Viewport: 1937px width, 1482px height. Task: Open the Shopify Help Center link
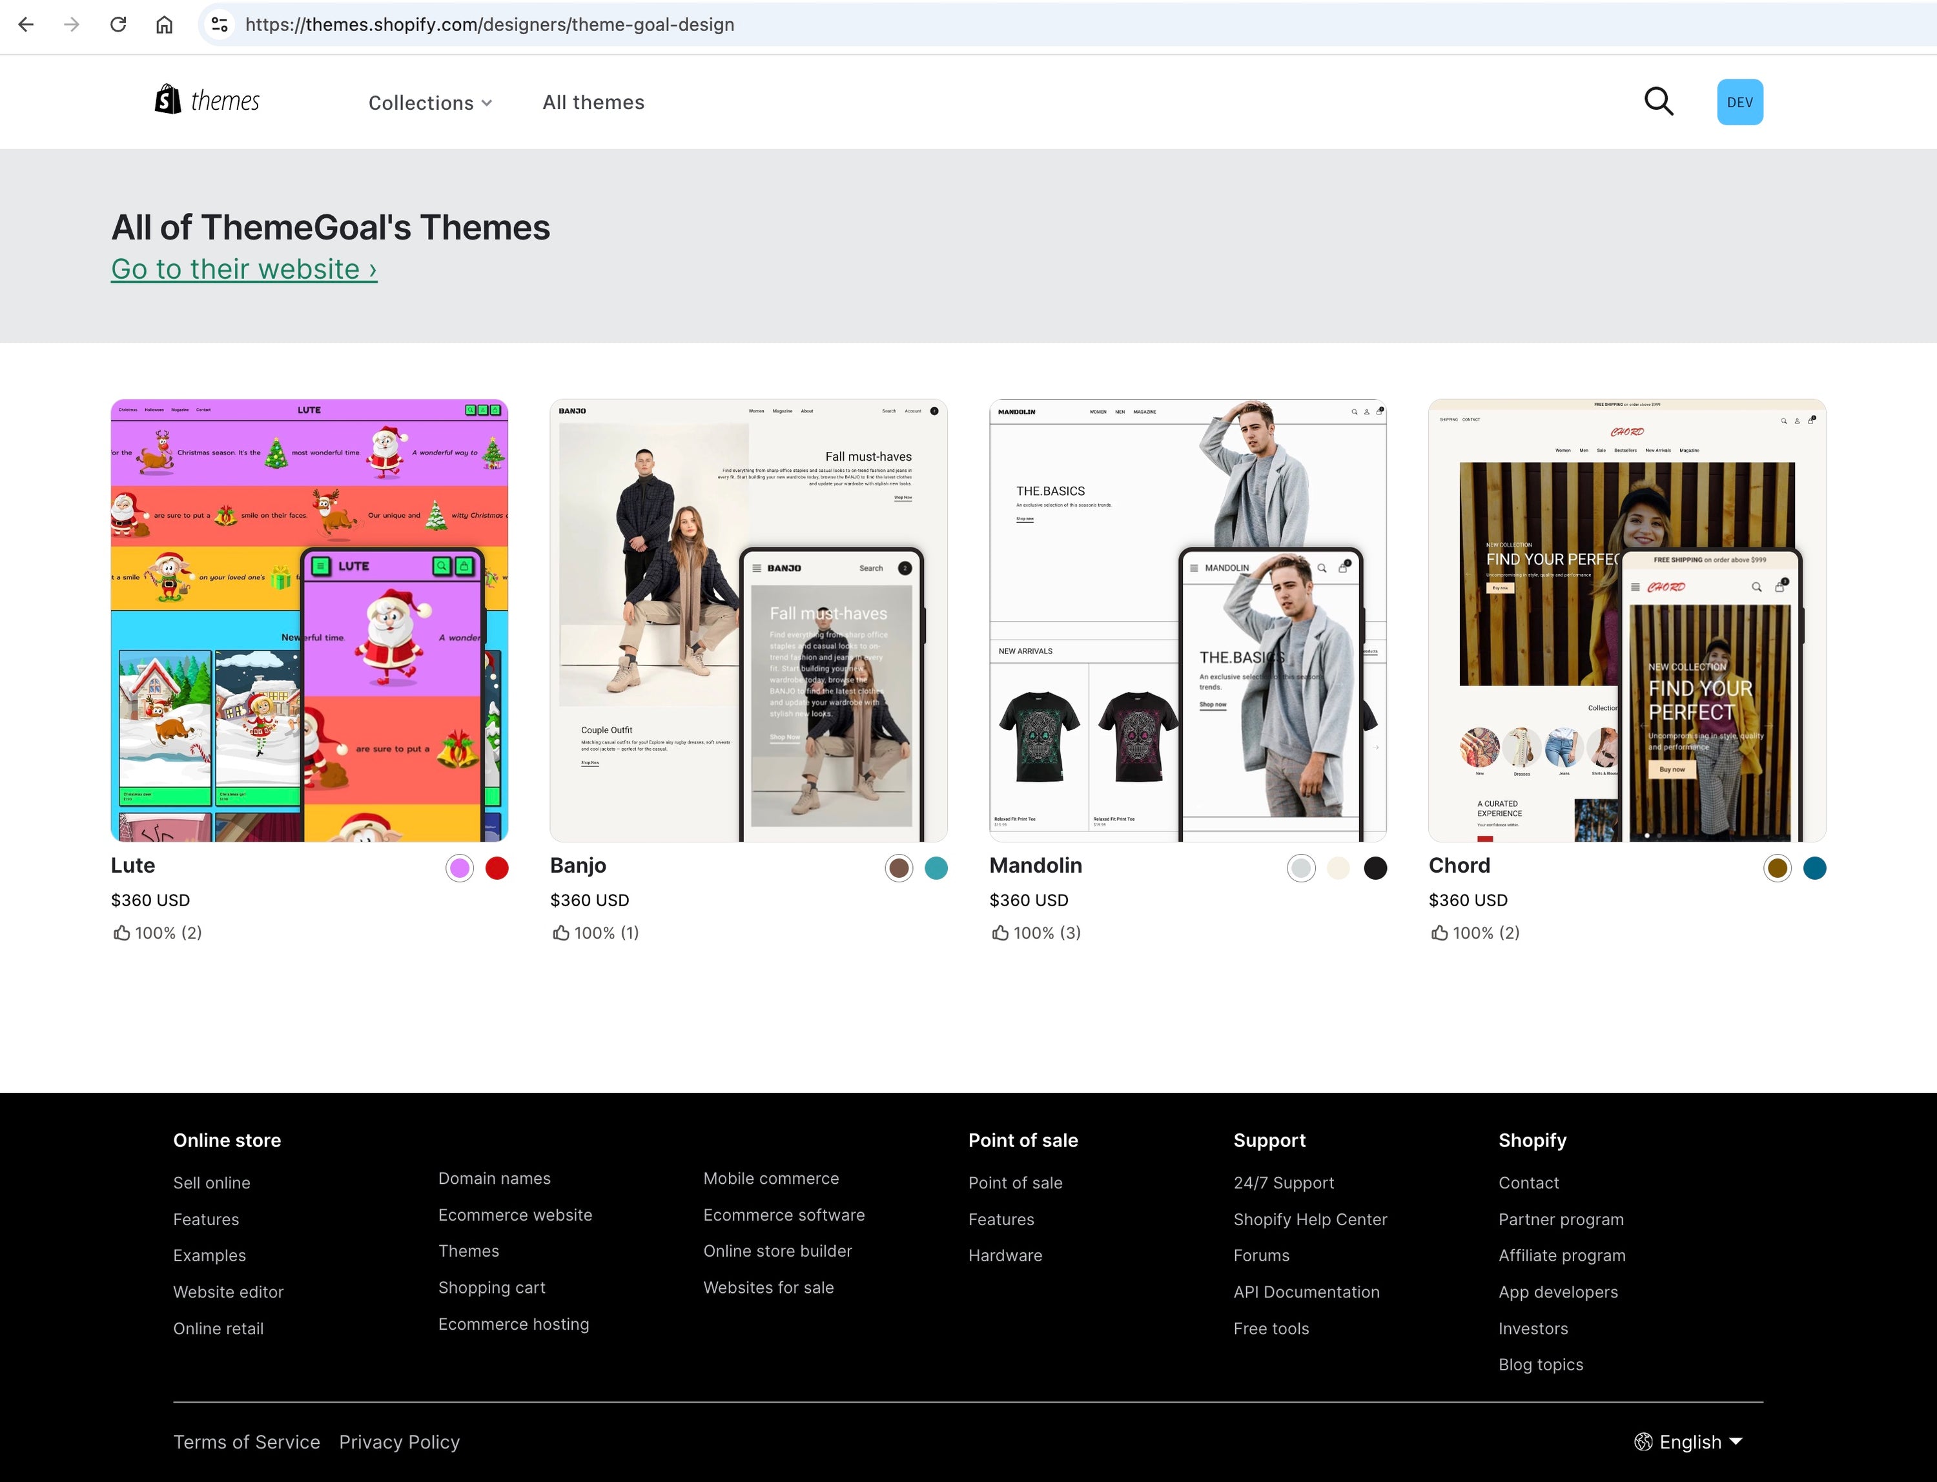click(x=1309, y=1219)
